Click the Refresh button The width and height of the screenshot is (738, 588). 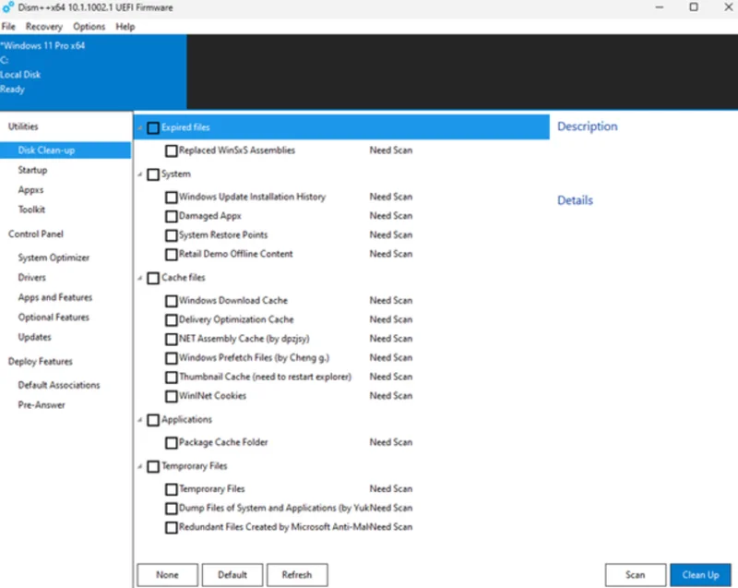[x=297, y=575]
